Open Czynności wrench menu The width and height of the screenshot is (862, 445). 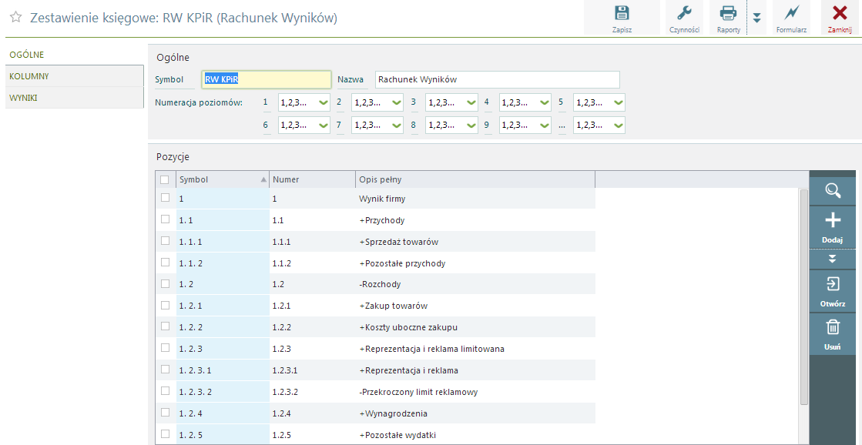click(684, 18)
